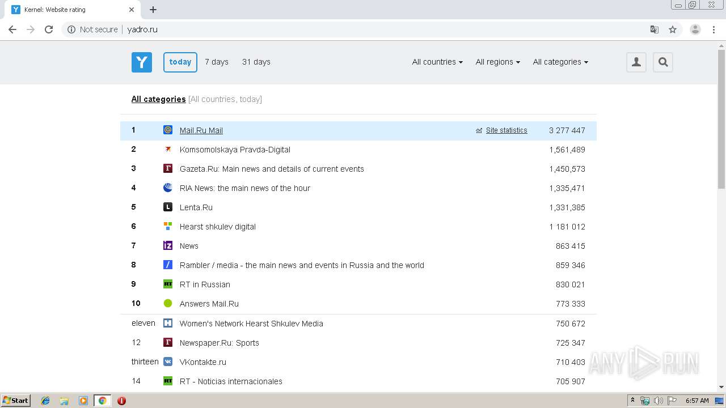Open the Answers Mail.Ru link

(x=209, y=304)
